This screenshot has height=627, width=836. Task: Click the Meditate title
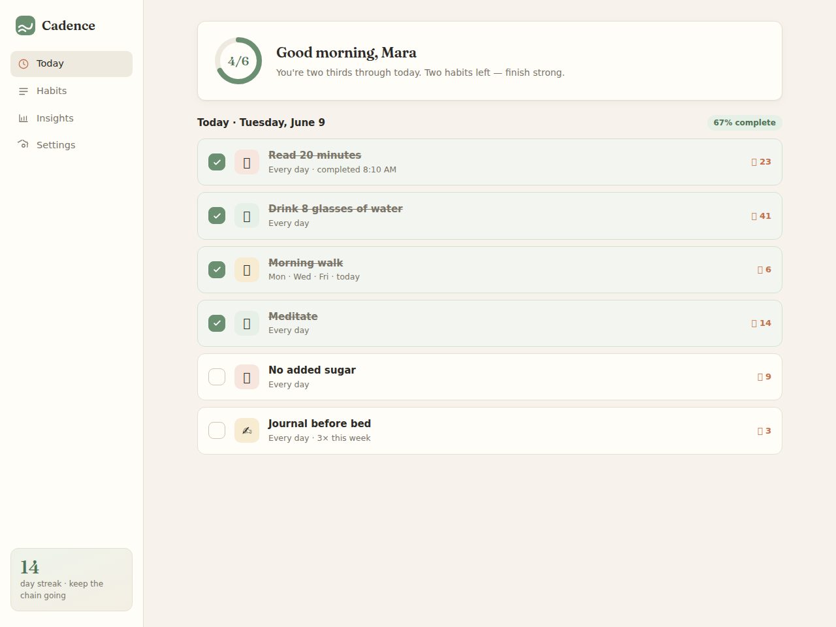[293, 316]
